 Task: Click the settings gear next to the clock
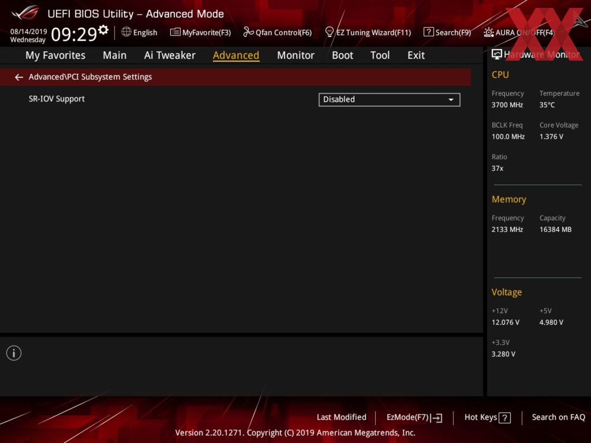(103, 30)
